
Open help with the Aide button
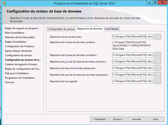tap(156, 119)
